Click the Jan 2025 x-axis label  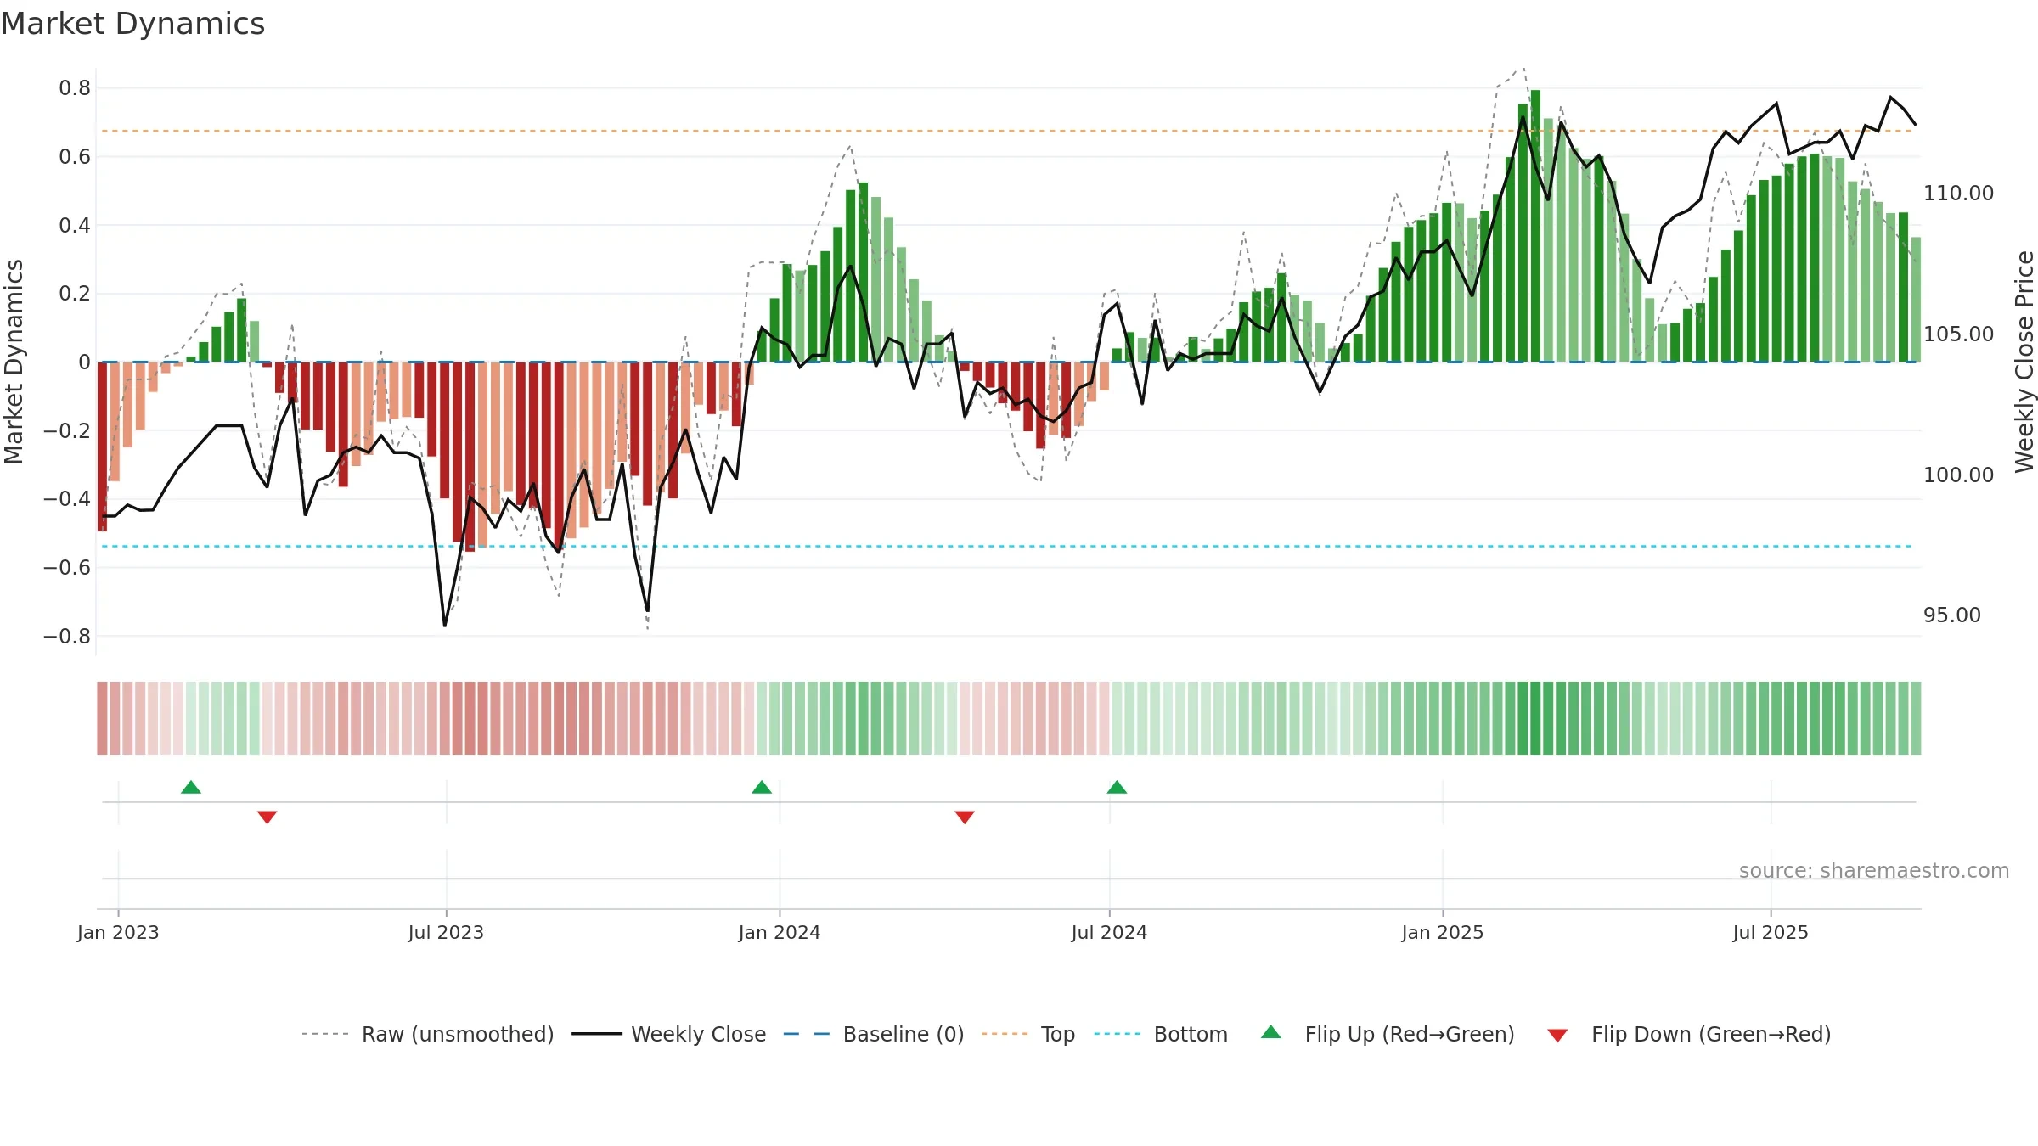pos(1443,932)
